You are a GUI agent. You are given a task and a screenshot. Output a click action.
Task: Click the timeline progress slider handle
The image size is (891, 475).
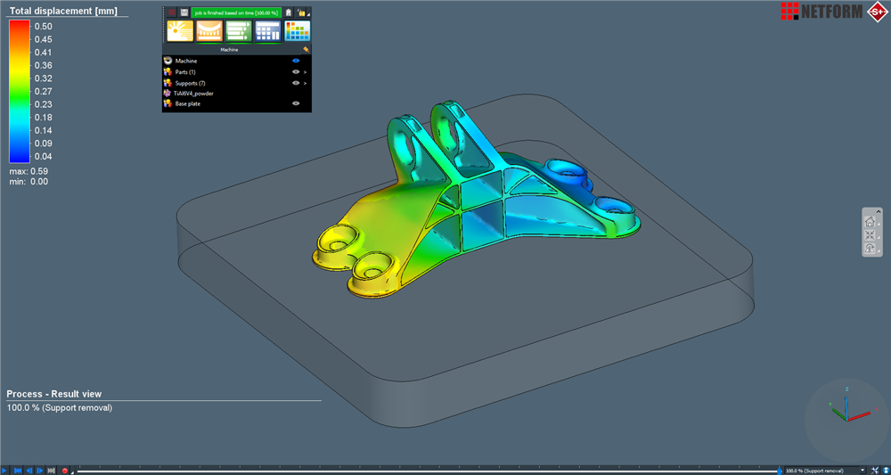click(781, 470)
